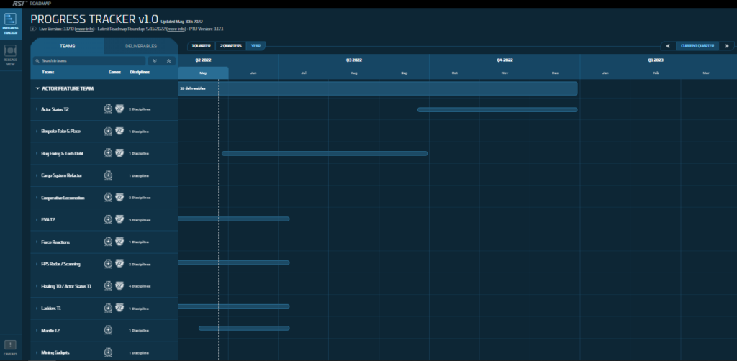Image resolution: width=737 pixels, height=361 pixels.
Task: Expand the EVA T2 row
Action: [37, 220]
